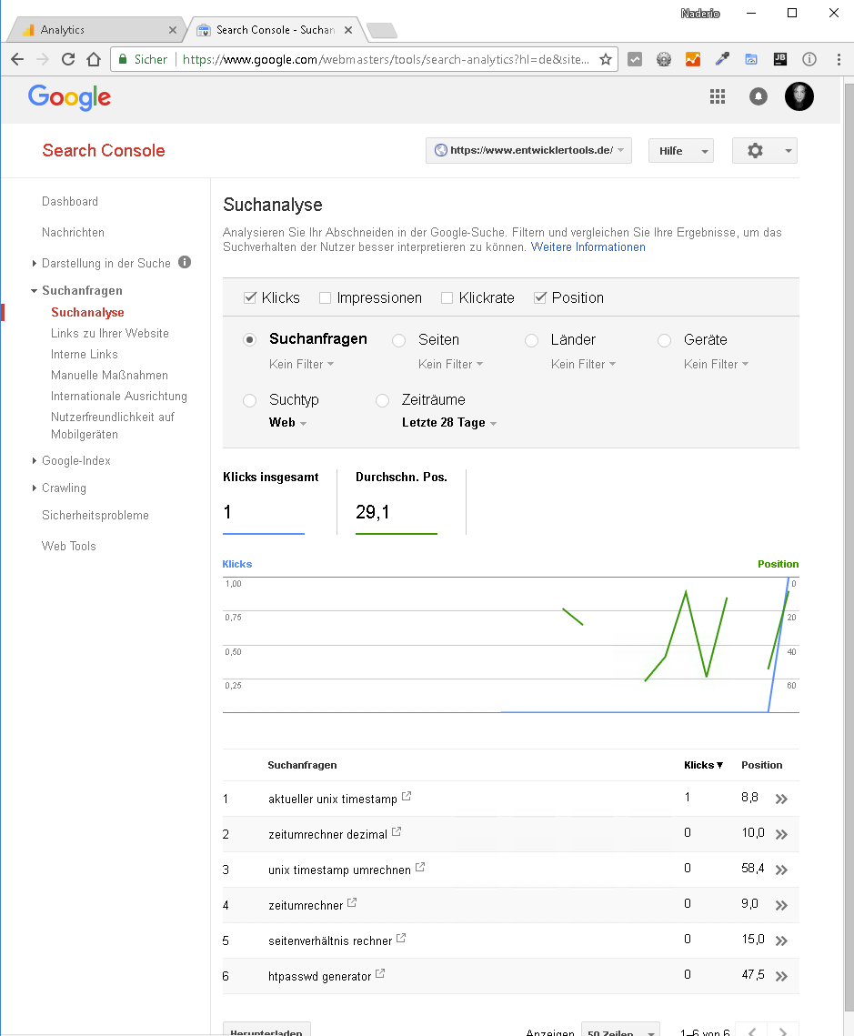Select the Suchtyp radio button
Viewport: 854px width, 1036px height.
pyautogui.click(x=250, y=400)
